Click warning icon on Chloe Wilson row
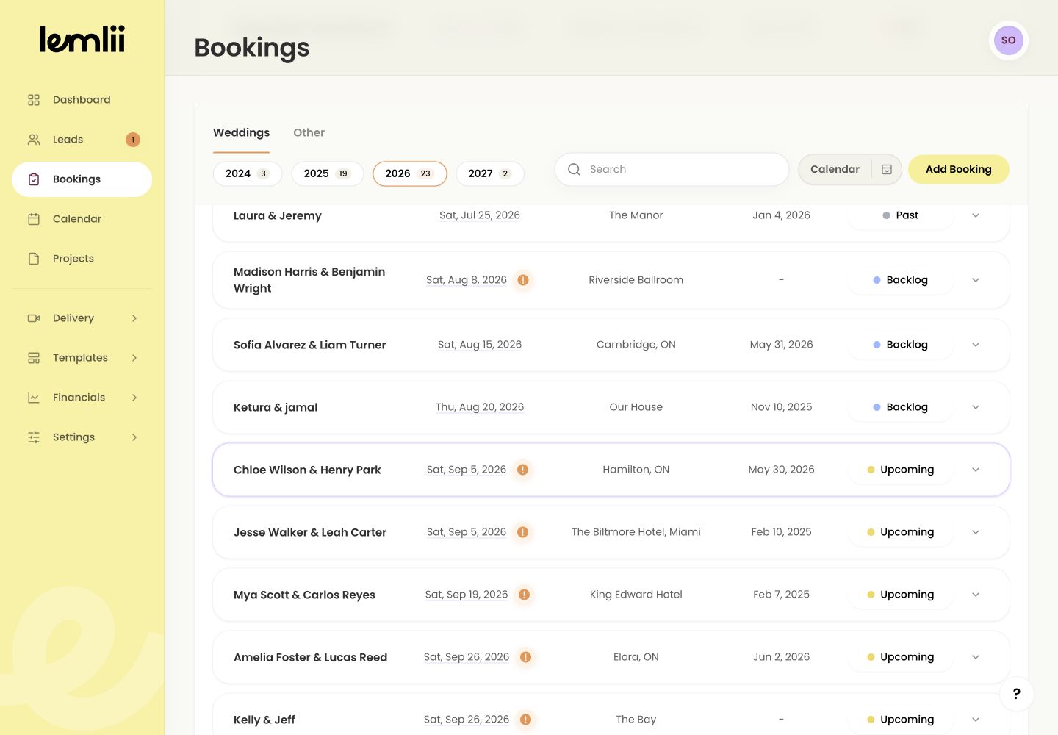The width and height of the screenshot is (1058, 735). coord(523,470)
